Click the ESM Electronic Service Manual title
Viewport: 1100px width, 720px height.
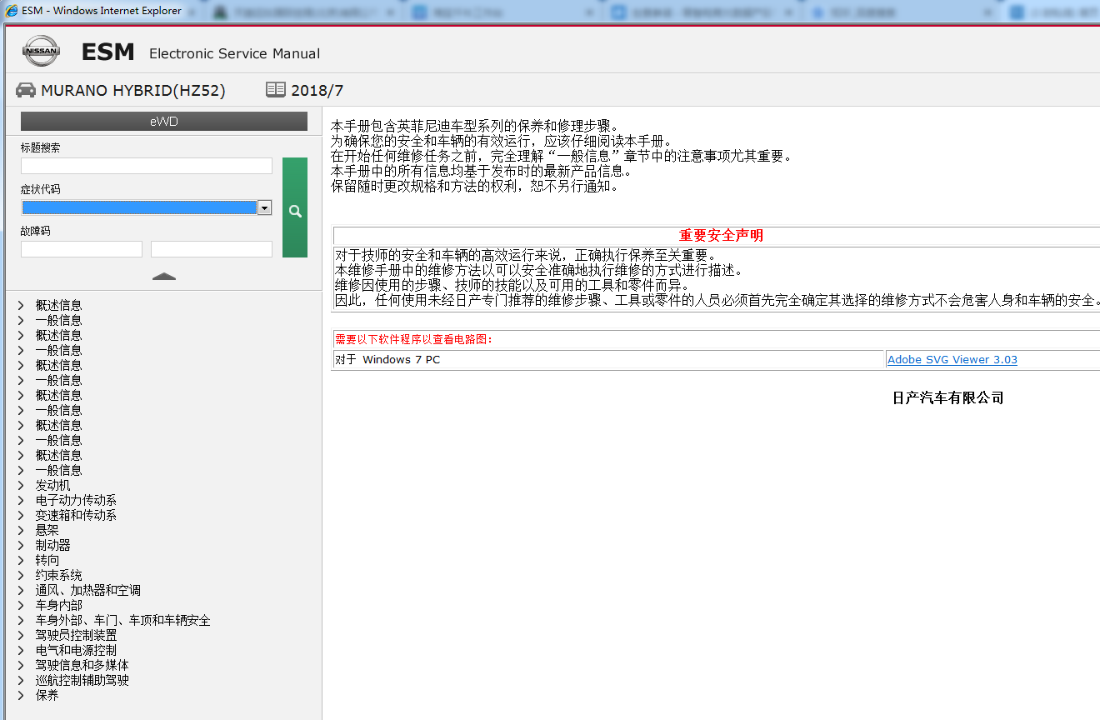pos(201,52)
